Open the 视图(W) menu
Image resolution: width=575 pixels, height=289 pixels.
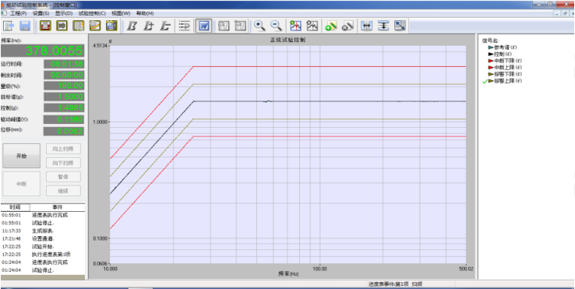coord(121,13)
